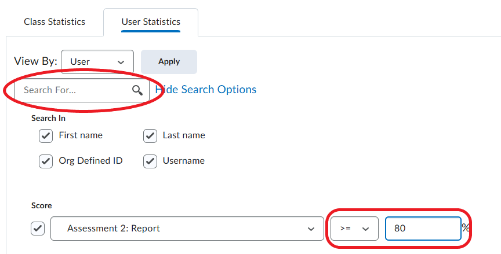The width and height of the screenshot is (501, 254).
Task: Select the User Statistics tab
Action: click(151, 22)
